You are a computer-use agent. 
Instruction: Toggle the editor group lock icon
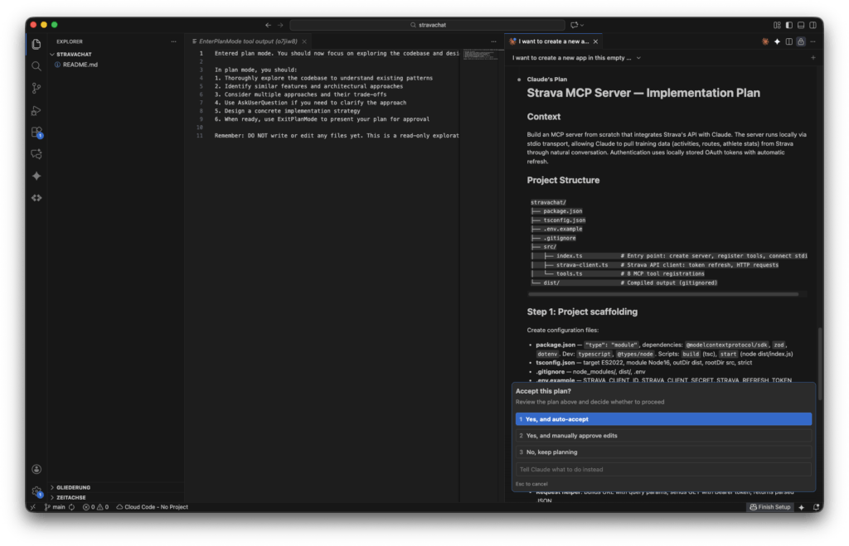tap(801, 41)
